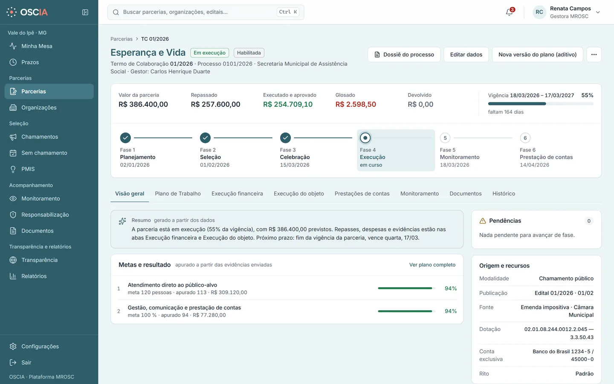This screenshot has height=384, width=614.
Task: Open the Histórico tab
Action: pos(504,194)
